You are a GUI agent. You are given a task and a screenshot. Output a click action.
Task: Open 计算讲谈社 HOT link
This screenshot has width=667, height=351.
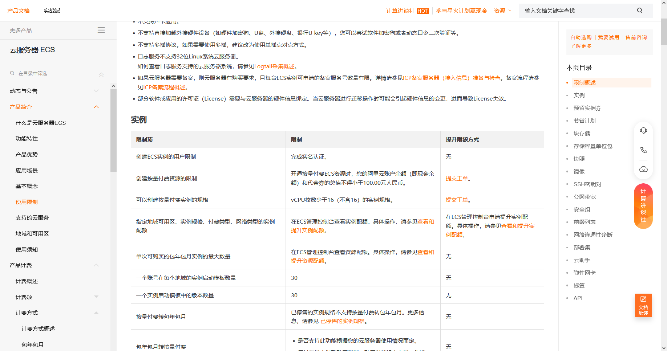[408, 11]
